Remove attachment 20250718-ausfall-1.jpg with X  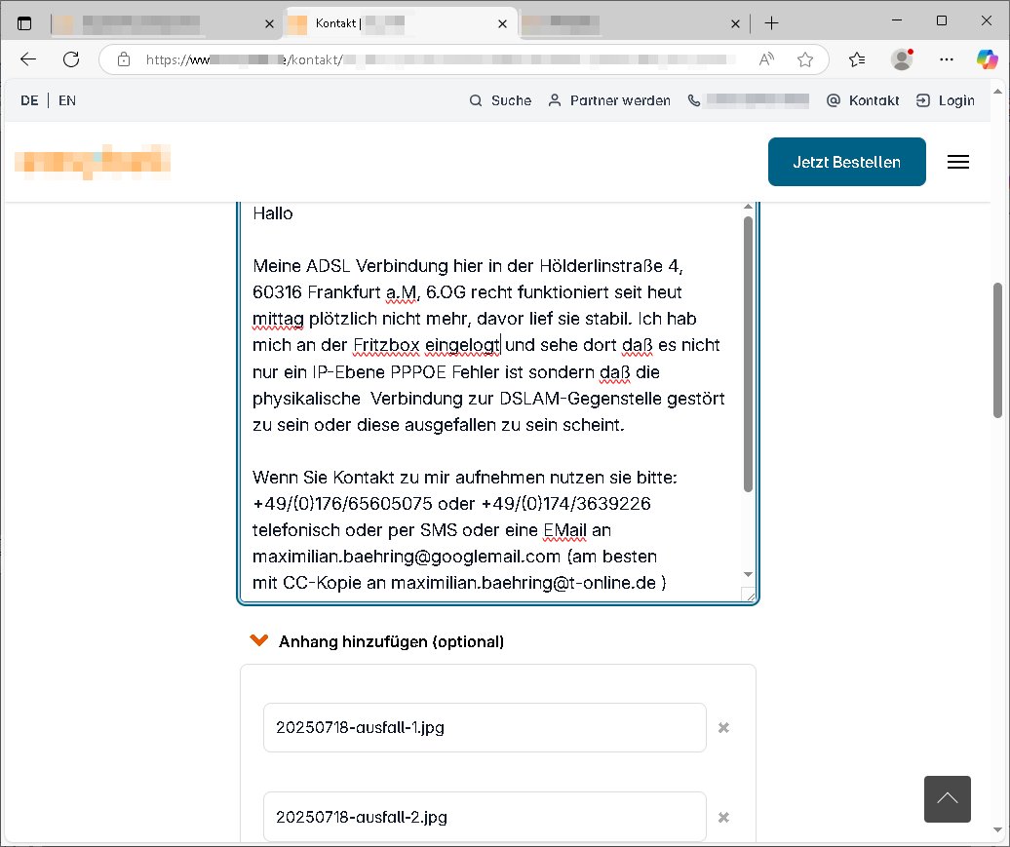click(x=723, y=728)
